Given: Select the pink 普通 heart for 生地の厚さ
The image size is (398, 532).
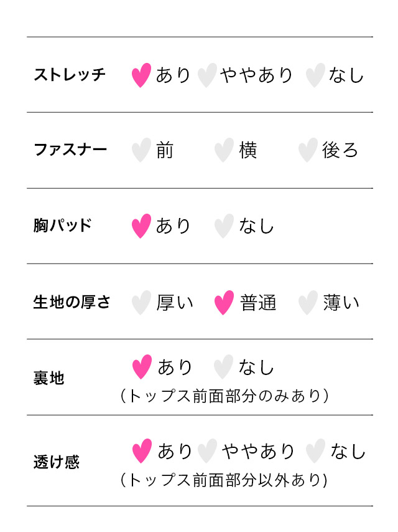Looking at the screenshot, I should [224, 303].
